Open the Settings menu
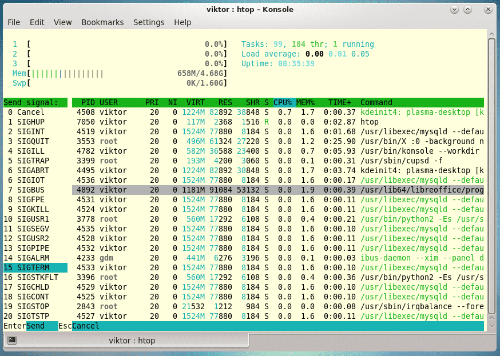Viewport: 500px width, 356px height. click(x=149, y=22)
